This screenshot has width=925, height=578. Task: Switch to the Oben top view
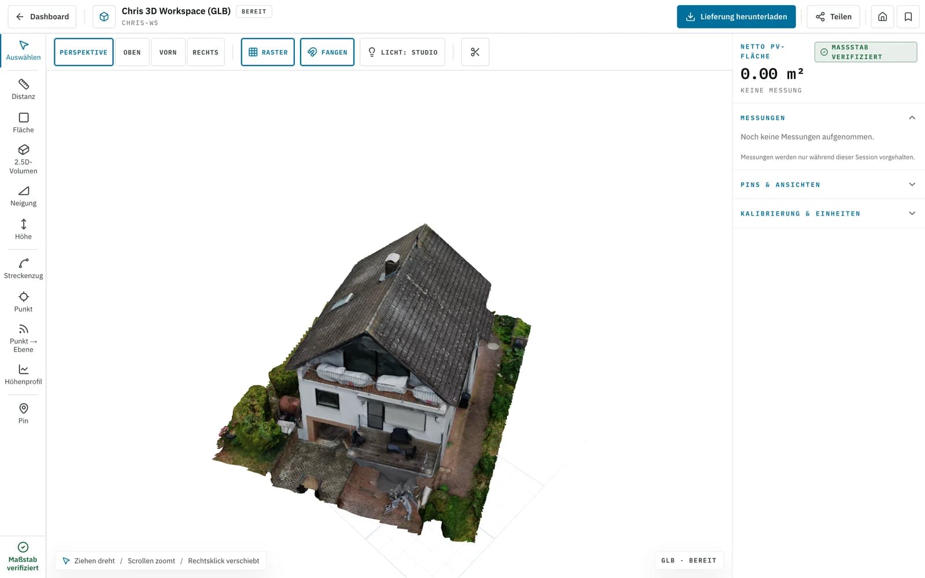tap(132, 52)
